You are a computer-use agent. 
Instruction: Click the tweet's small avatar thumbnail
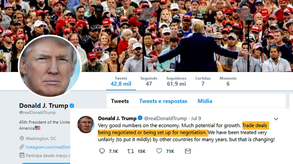point(86,125)
